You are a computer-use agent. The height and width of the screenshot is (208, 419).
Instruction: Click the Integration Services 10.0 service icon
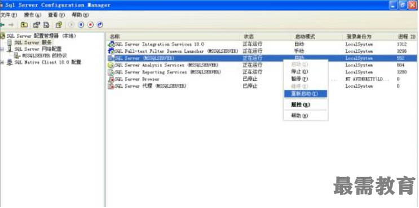tap(111, 44)
